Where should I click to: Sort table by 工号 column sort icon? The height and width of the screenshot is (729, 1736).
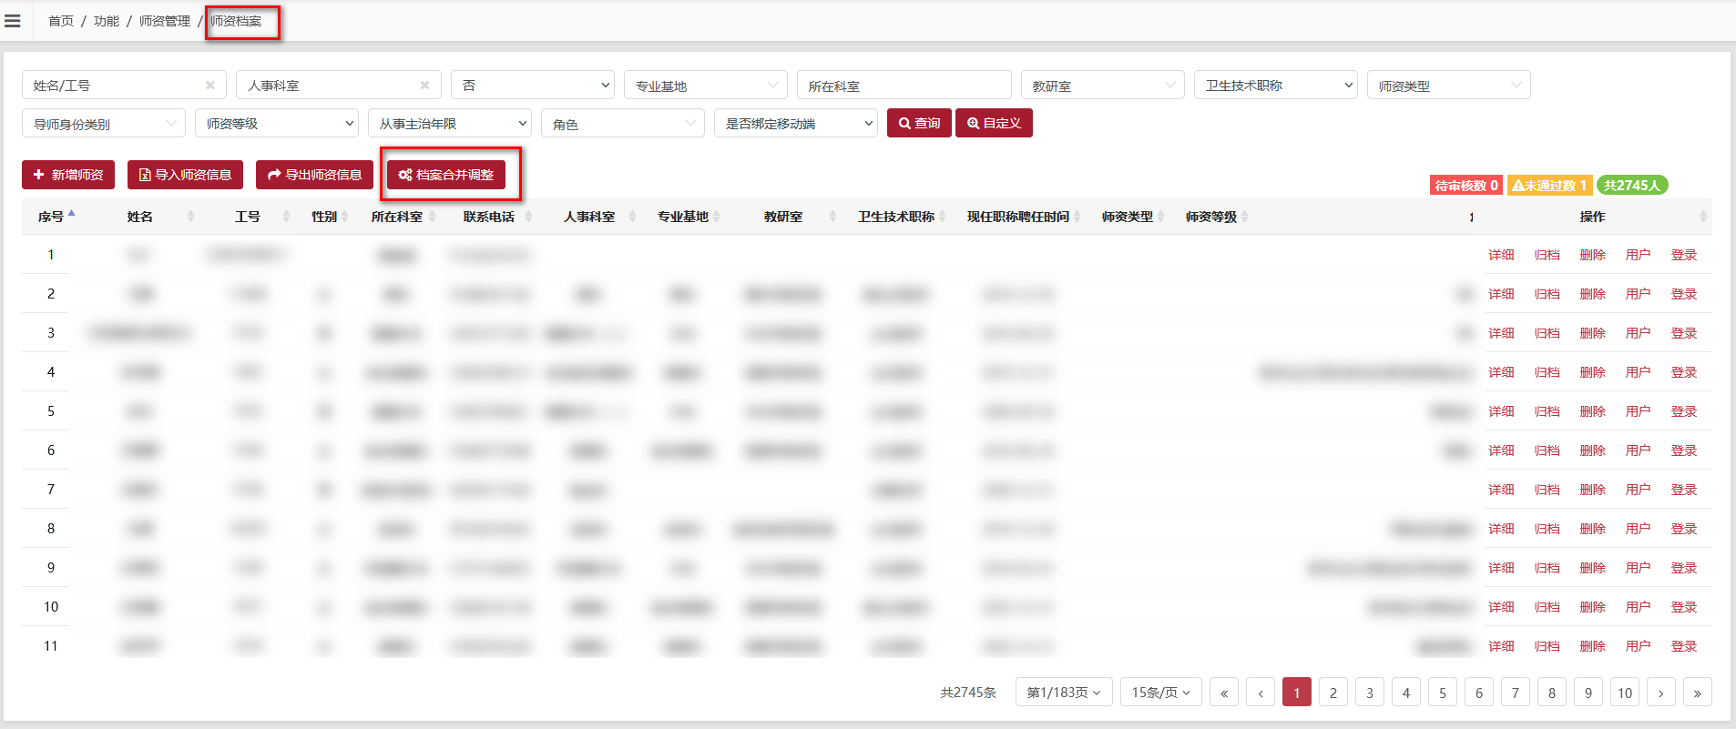coord(286,217)
